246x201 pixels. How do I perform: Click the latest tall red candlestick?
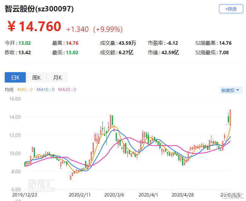pyautogui.click(x=230, y=118)
